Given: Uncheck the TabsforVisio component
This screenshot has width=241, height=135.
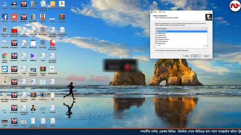Looking at the screenshot, I should coord(157,43).
